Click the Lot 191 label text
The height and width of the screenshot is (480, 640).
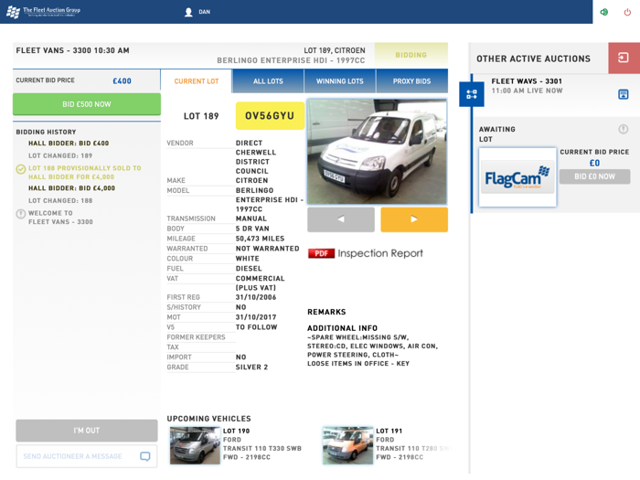point(389,431)
